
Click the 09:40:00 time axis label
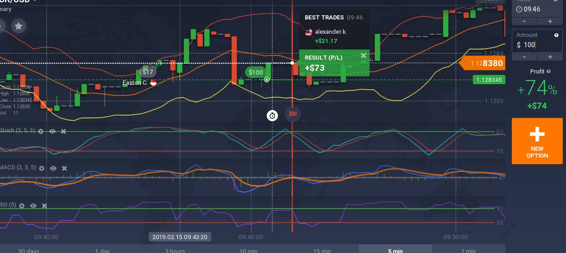pyautogui.click(x=46, y=237)
